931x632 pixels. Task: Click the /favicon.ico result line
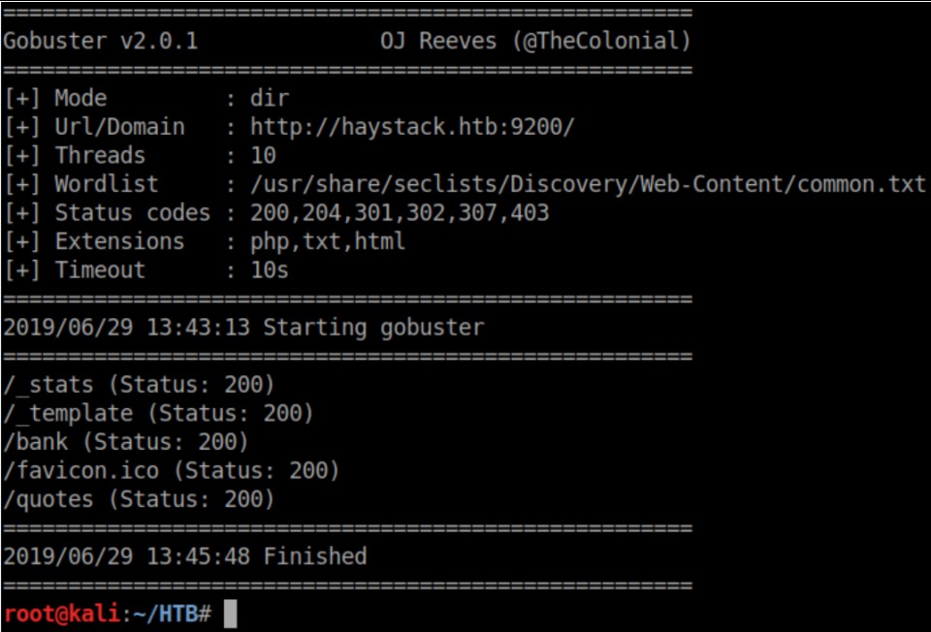[172, 471]
